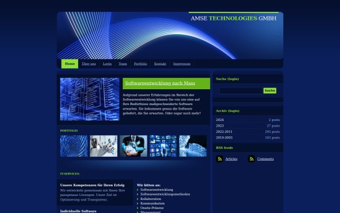Open the Portfolio menu item
The image size is (340, 213).
point(141,64)
